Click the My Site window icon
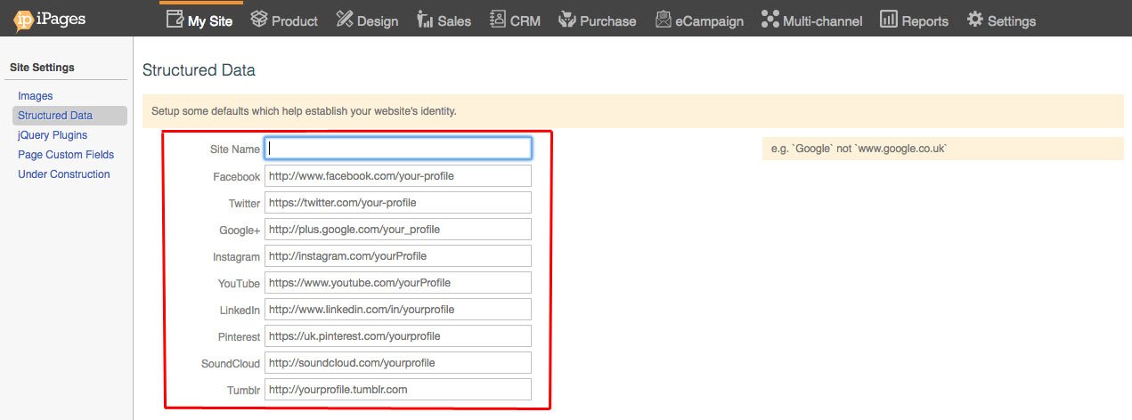1132x420 pixels. pyautogui.click(x=175, y=19)
